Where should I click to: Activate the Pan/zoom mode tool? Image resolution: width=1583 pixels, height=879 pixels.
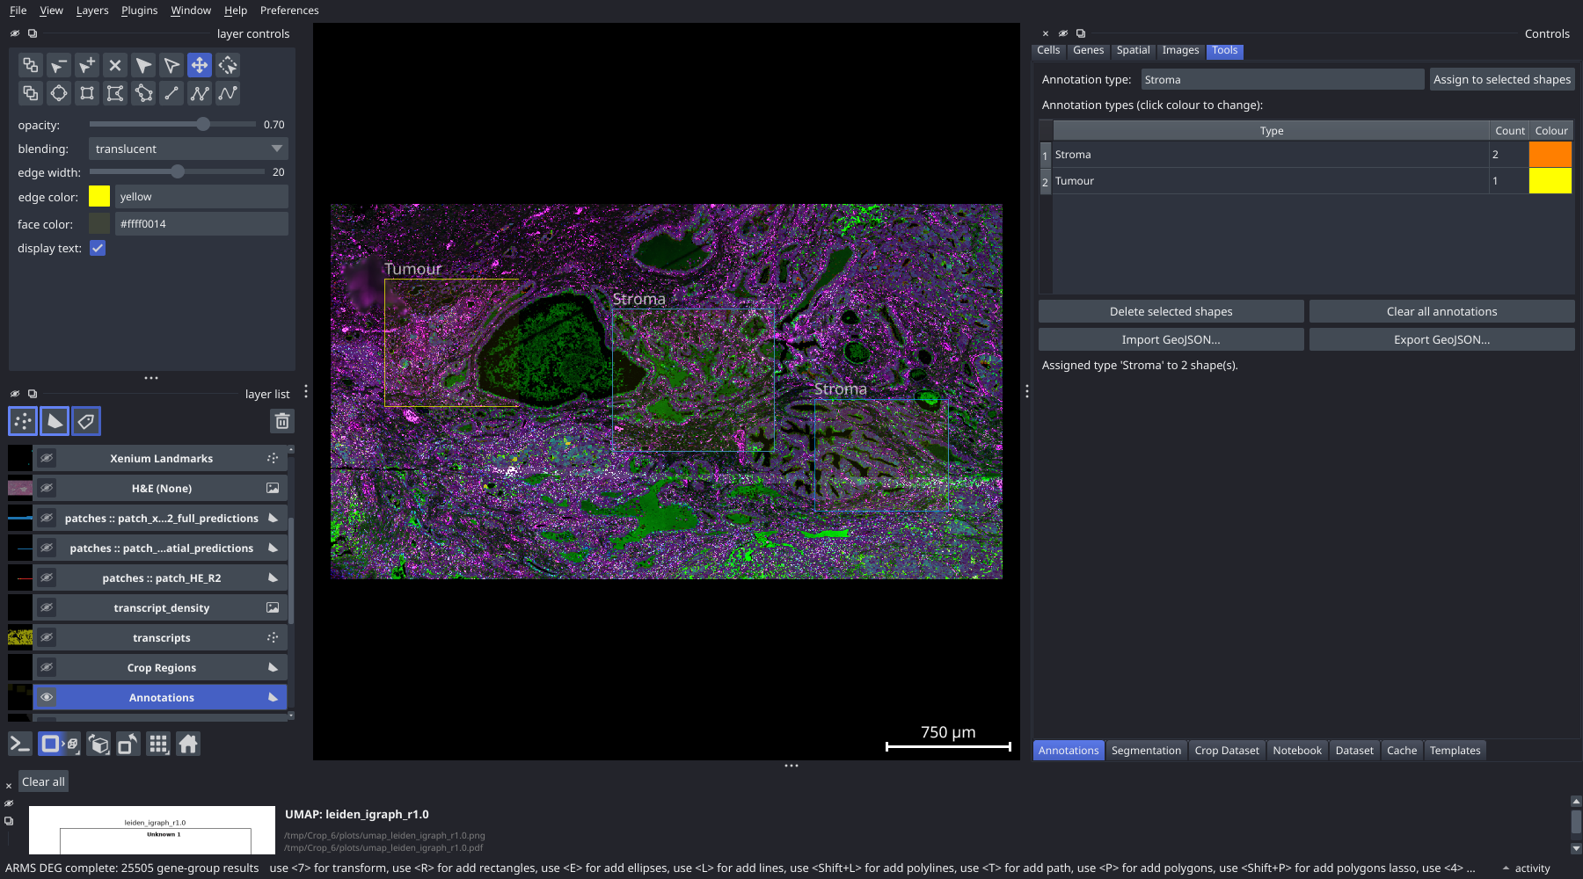click(200, 65)
